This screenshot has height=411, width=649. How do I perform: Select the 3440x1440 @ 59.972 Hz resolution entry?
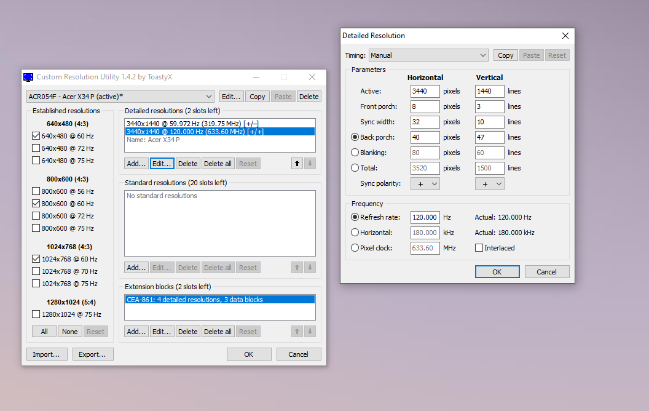pyautogui.click(x=192, y=124)
